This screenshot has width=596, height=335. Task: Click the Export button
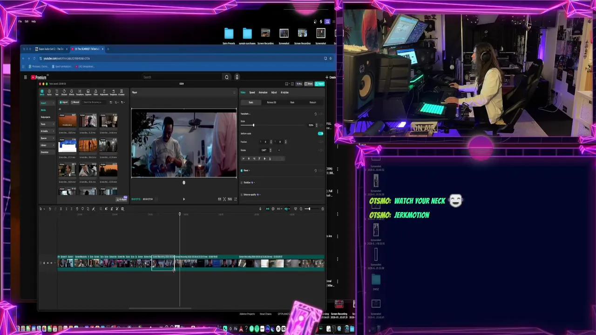click(x=319, y=84)
